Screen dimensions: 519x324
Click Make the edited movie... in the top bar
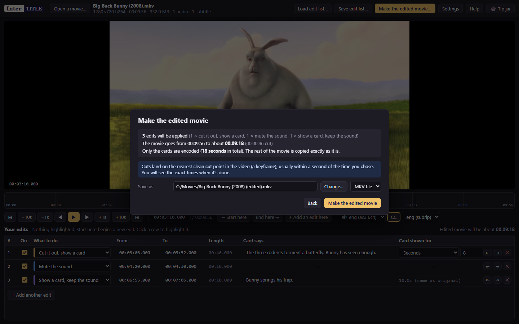coord(405,9)
